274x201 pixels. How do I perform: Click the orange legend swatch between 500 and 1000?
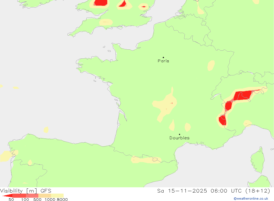(x=45, y=196)
